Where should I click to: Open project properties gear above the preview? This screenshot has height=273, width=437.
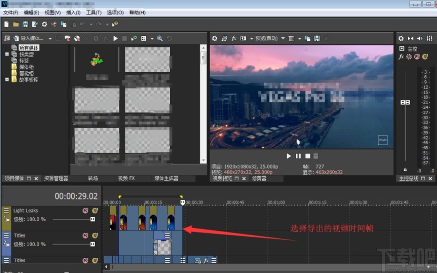(214, 38)
